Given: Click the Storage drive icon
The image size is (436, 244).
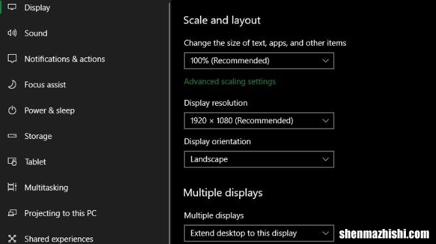Looking at the screenshot, I should pos(12,136).
